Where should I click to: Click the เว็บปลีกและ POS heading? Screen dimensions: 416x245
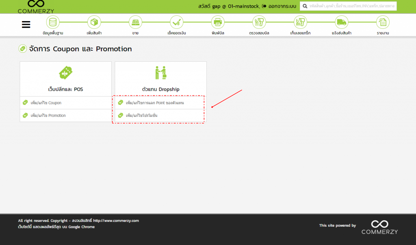click(65, 89)
